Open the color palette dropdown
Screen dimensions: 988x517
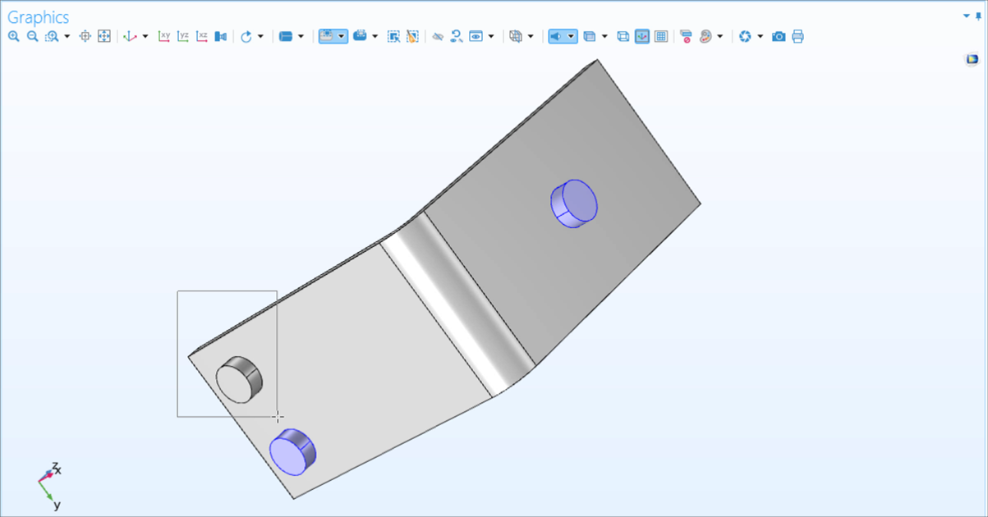[x=721, y=36]
